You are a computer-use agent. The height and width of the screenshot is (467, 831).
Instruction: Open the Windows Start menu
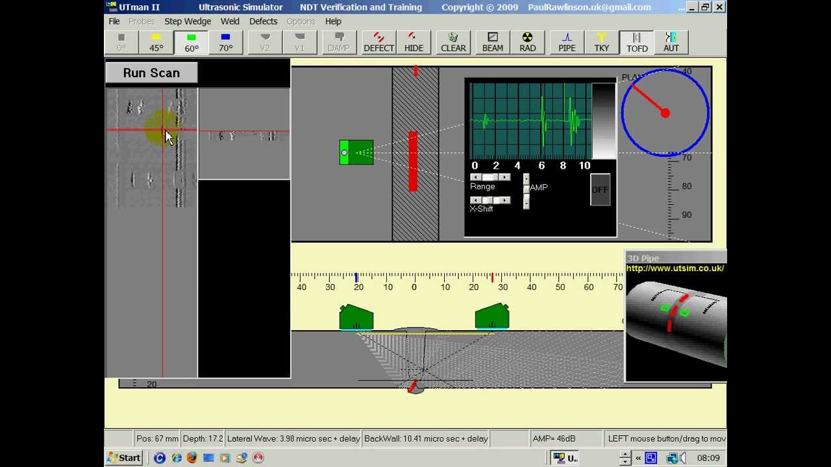coord(124,458)
